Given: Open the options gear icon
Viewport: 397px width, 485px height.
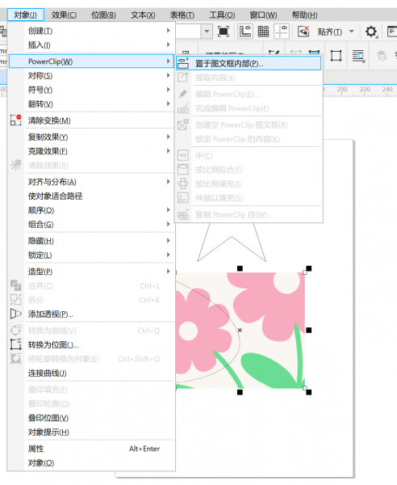Looking at the screenshot, I should 371,32.
